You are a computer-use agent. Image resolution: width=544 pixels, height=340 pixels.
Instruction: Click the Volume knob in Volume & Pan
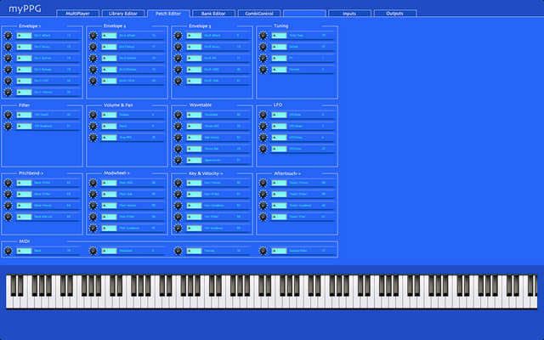click(x=93, y=115)
